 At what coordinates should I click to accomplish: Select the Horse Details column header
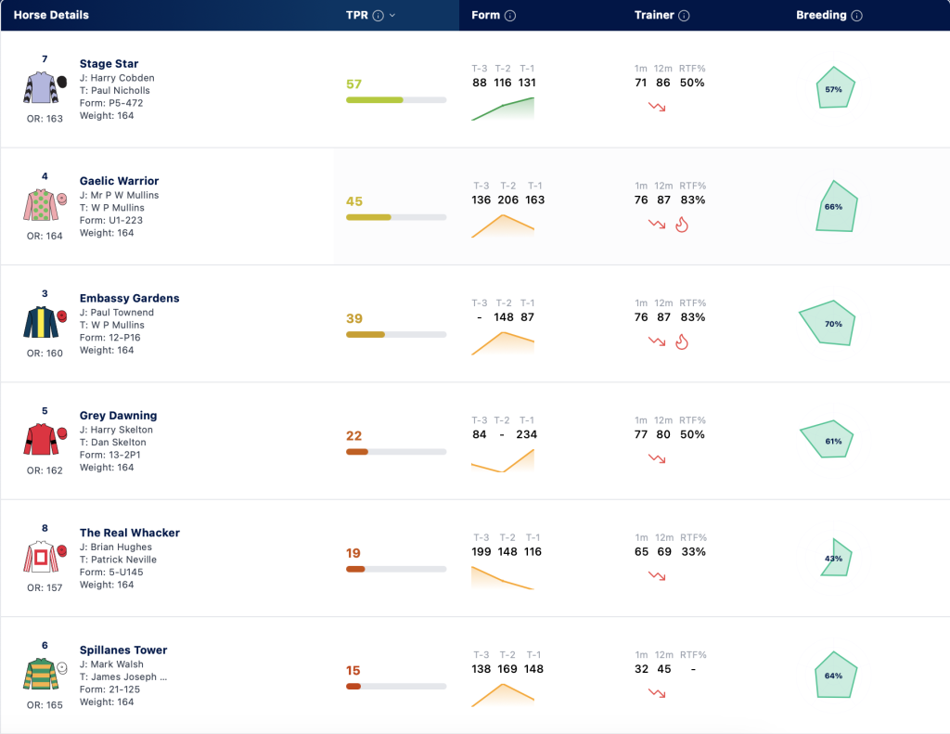pos(51,15)
